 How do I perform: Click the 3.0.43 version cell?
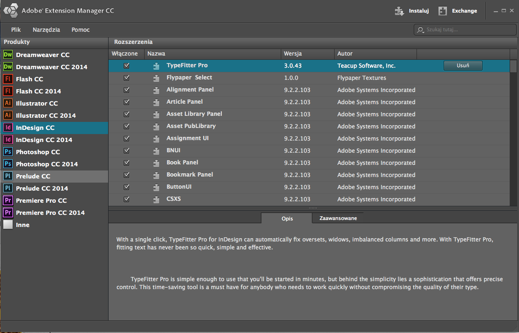click(x=293, y=66)
